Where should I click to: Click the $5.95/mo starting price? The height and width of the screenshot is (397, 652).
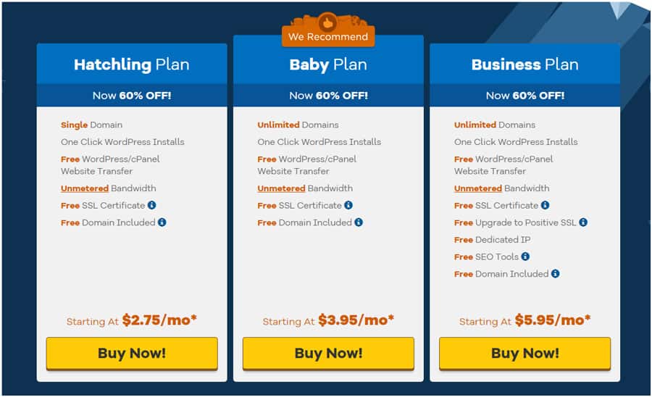[553, 320]
